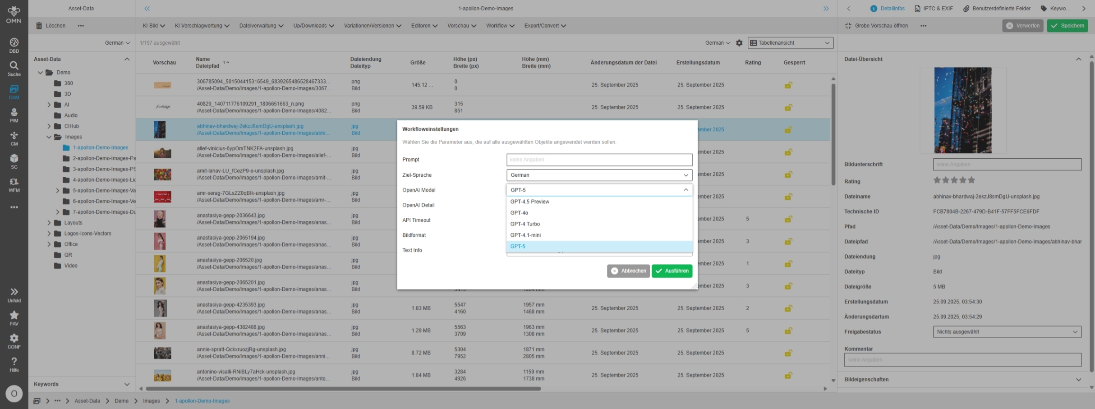The width and height of the screenshot is (1095, 409).
Task: Expand the AI folder in tree
Action: tap(49, 105)
